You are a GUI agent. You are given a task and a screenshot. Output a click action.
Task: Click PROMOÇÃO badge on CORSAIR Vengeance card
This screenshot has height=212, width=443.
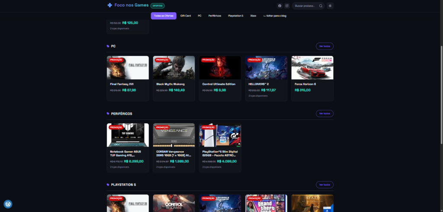[162, 127]
